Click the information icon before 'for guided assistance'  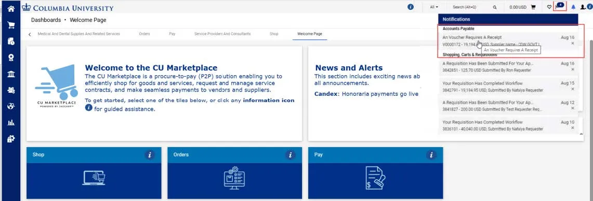tap(88, 107)
